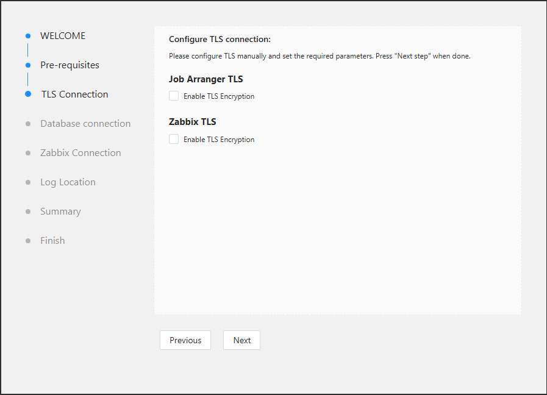547x395 pixels.
Task: Click the blue dot beside Pre-requisites
Action: coord(28,65)
